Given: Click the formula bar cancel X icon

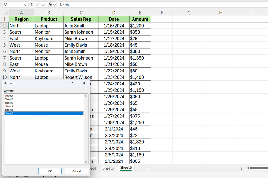Looking at the screenshot, I should click(37, 5).
